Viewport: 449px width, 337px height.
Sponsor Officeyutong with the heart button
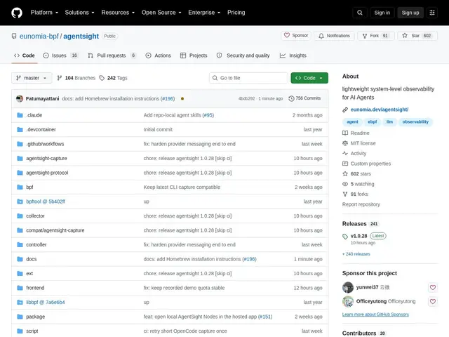433,301
